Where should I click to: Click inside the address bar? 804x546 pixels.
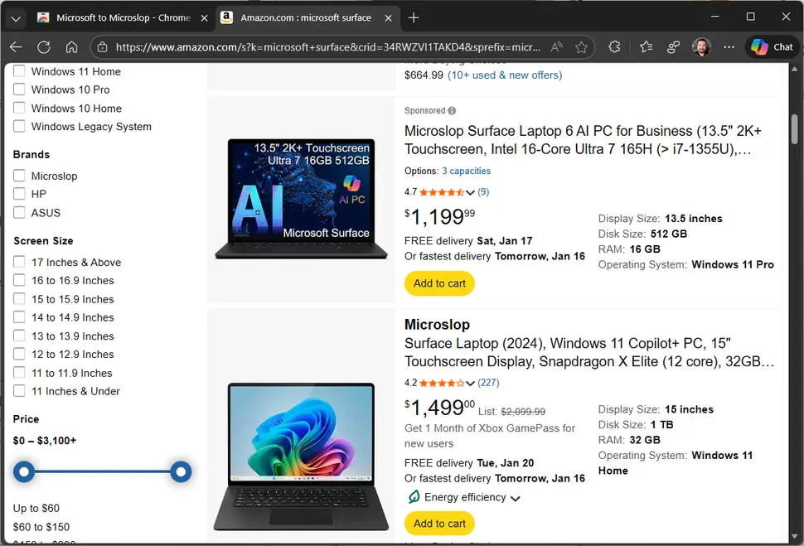click(x=332, y=47)
